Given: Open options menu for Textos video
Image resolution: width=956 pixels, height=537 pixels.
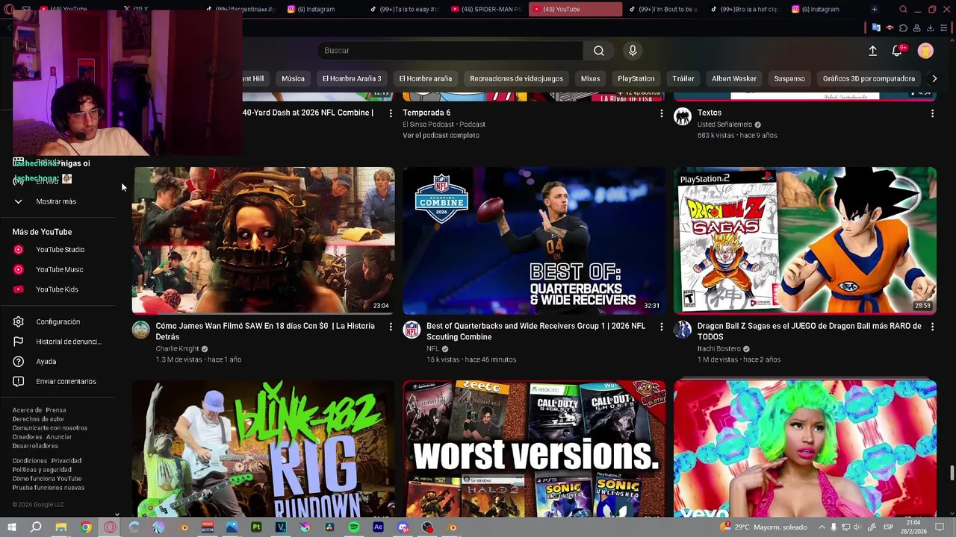Looking at the screenshot, I should [932, 113].
